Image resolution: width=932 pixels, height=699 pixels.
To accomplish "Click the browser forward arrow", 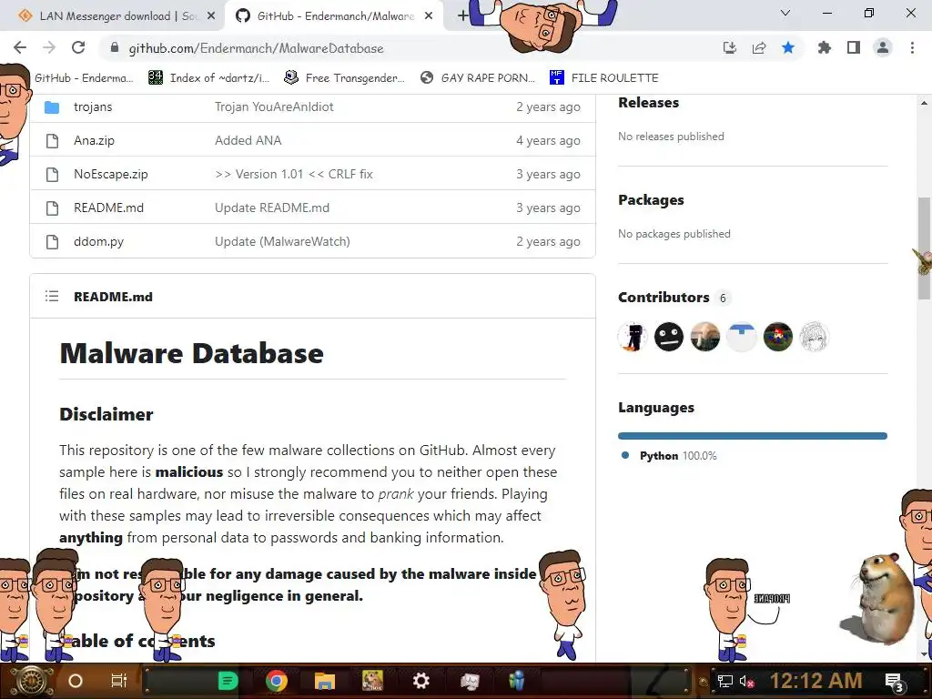I will tap(49, 47).
